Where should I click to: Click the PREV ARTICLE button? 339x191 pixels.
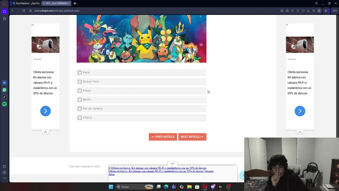click(163, 137)
